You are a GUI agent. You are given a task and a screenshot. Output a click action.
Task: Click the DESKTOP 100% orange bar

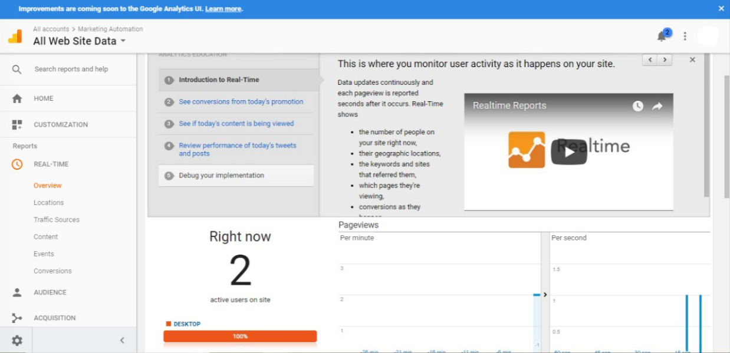(x=240, y=336)
